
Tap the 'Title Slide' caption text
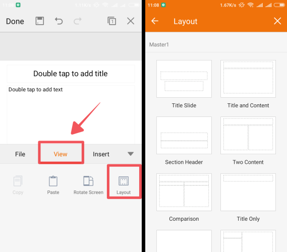pos(184,105)
